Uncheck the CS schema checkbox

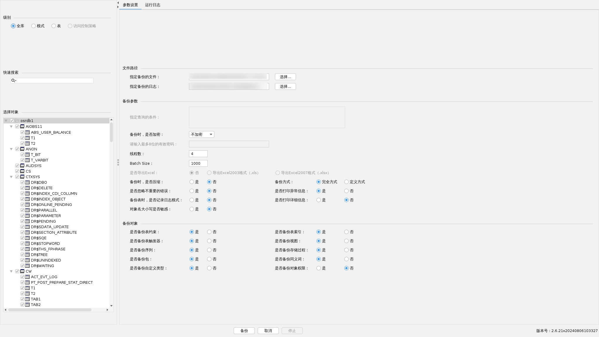coord(17,171)
